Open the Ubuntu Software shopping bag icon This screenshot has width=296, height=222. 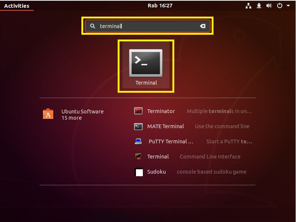click(48, 115)
